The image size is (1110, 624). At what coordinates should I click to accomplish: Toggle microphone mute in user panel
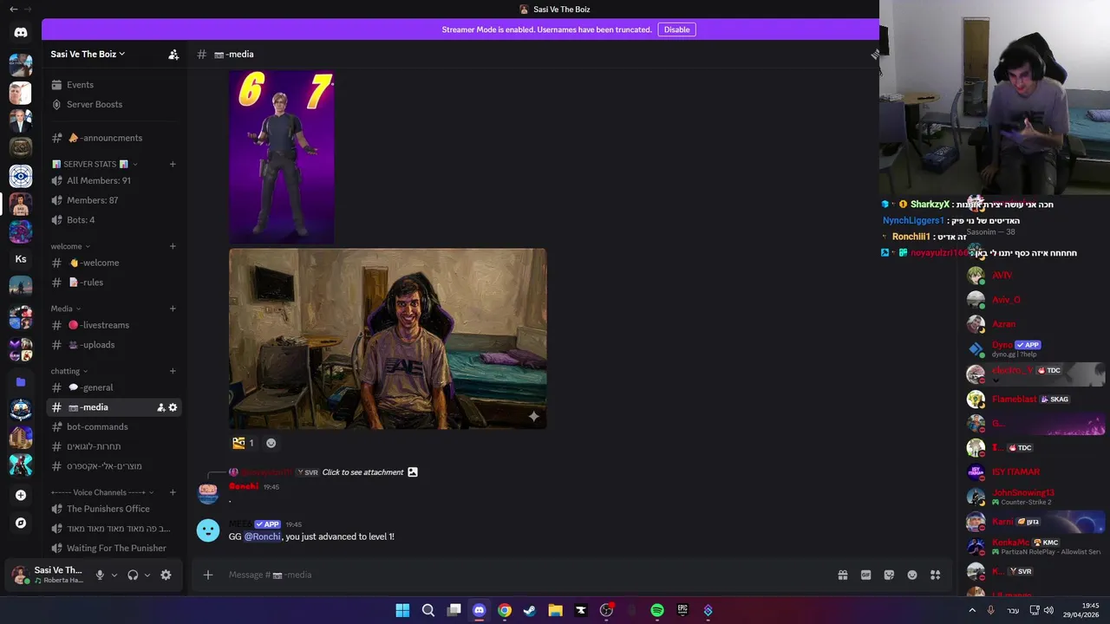(x=100, y=575)
